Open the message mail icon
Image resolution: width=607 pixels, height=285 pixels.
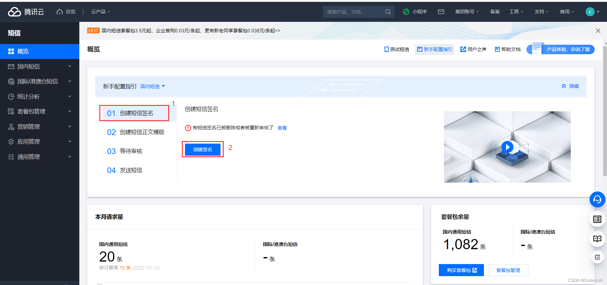coord(441,12)
